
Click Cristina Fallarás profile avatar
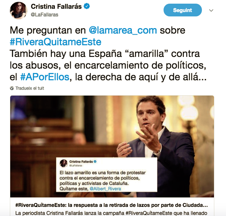[19, 10]
